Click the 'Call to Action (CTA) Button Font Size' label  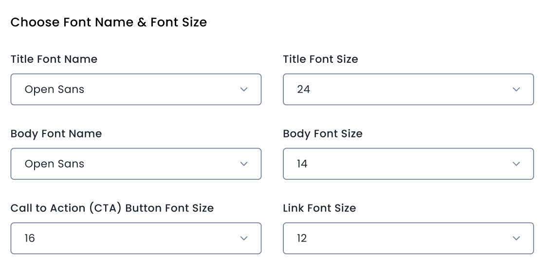click(x=112, y=209)
